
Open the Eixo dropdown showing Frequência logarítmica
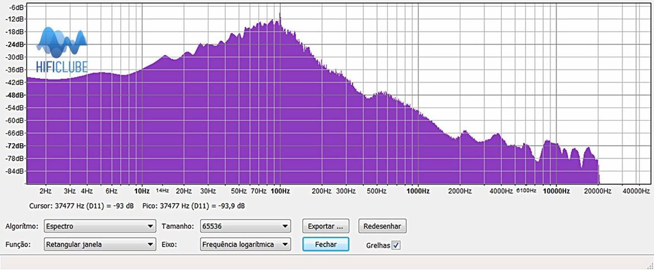point(245,244)
